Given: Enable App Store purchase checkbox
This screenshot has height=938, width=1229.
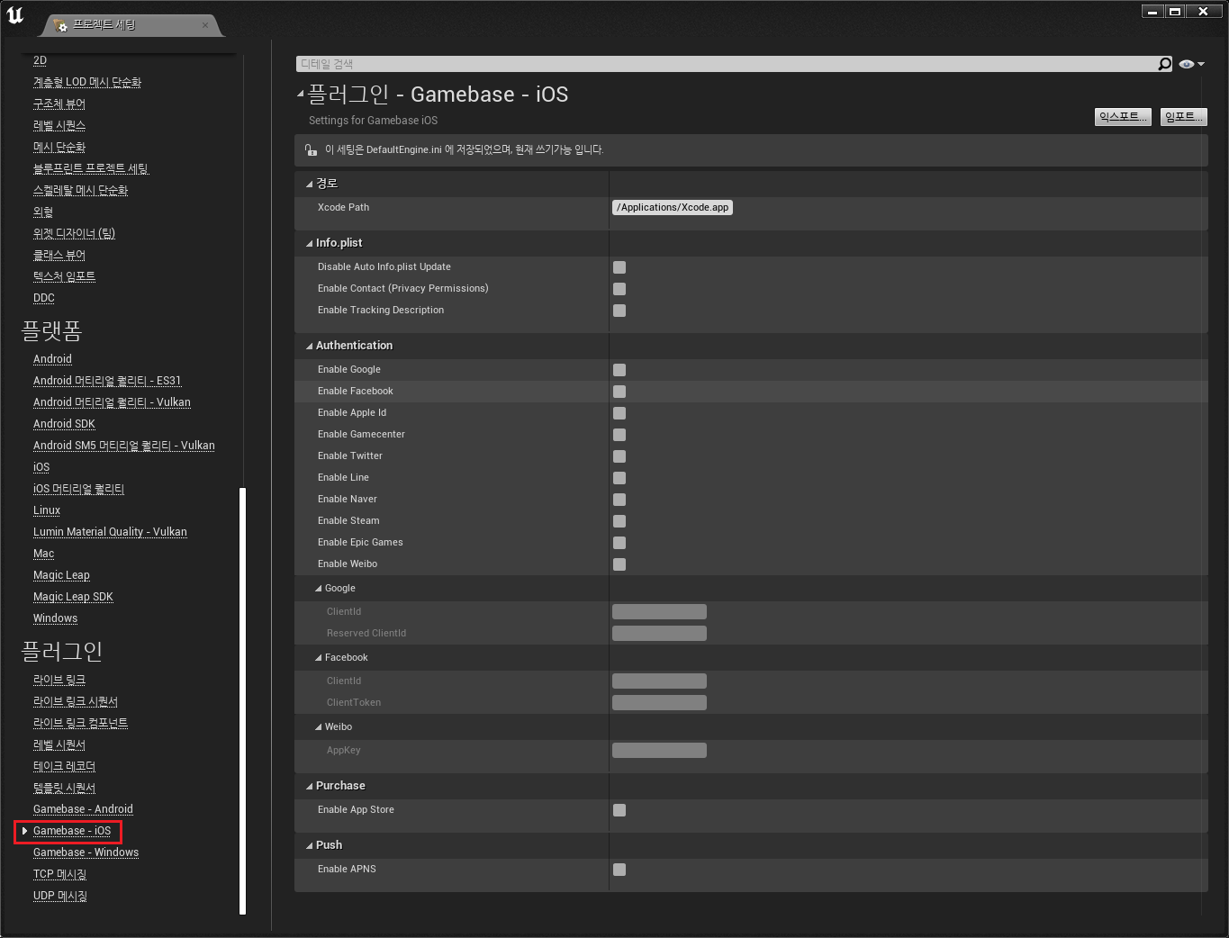Looking at the screenshot, I should click(x=619, y=810).
